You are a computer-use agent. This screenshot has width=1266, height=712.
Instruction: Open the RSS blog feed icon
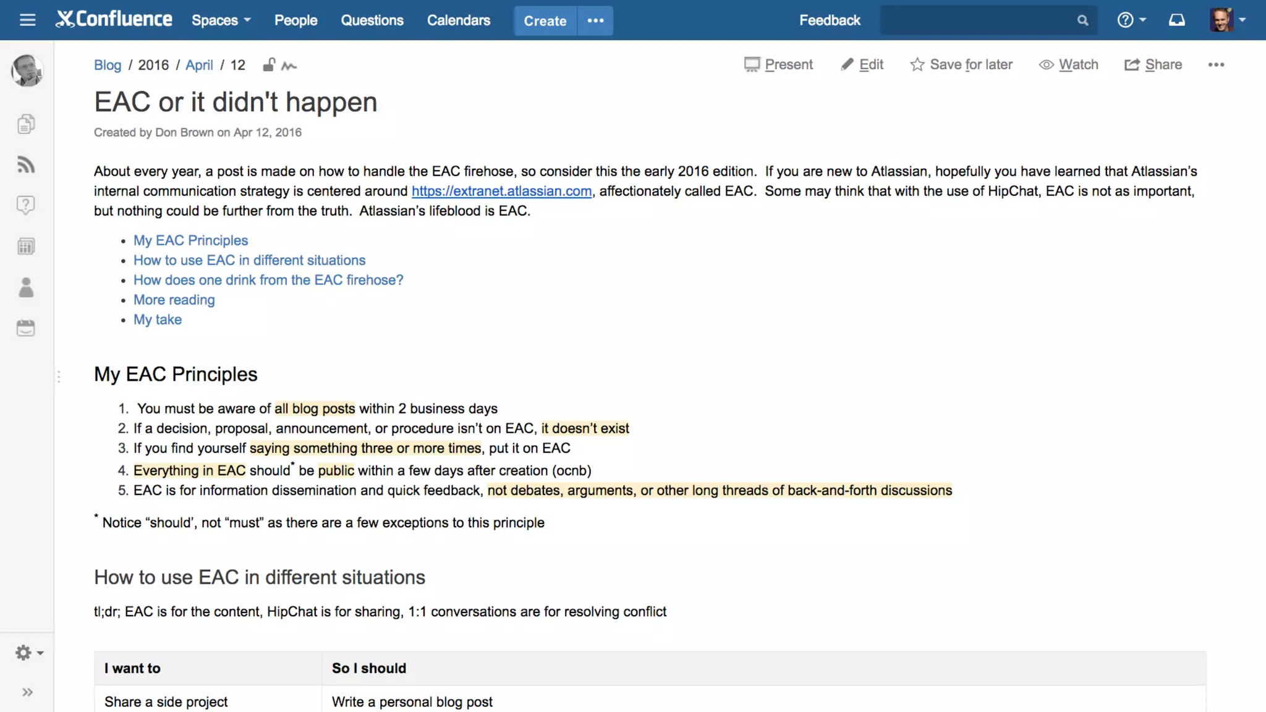pos(26,165)
